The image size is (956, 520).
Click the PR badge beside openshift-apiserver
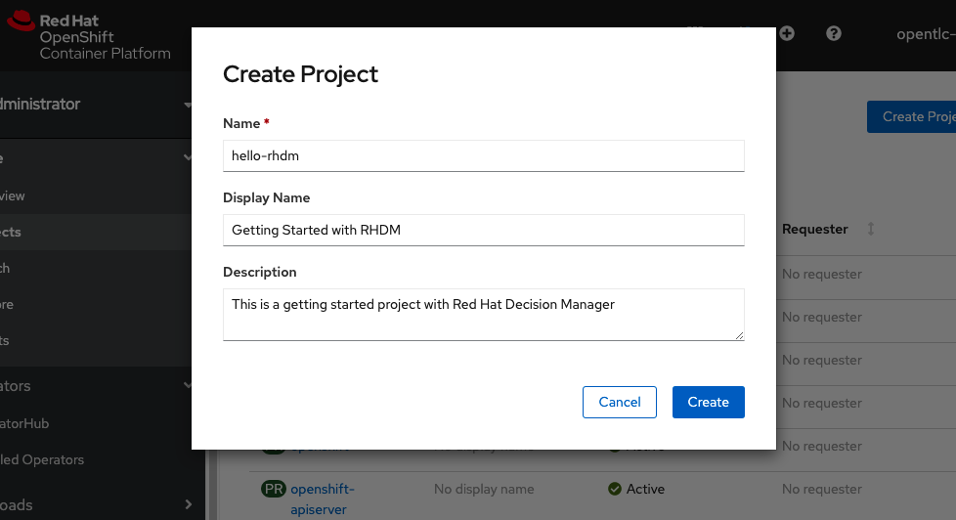coord(273,489)
